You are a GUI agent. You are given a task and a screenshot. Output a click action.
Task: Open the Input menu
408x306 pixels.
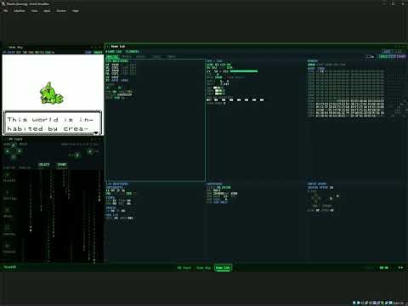point(47,11)
